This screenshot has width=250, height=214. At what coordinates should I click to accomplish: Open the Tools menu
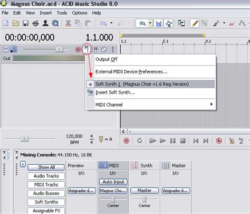[x=62, y=13]
